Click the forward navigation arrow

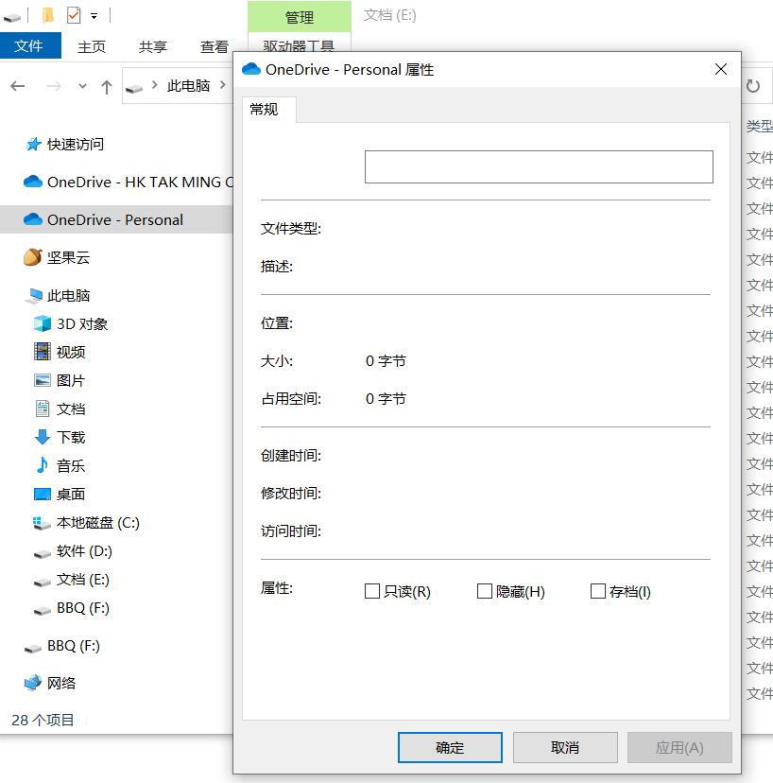point(54,86)
